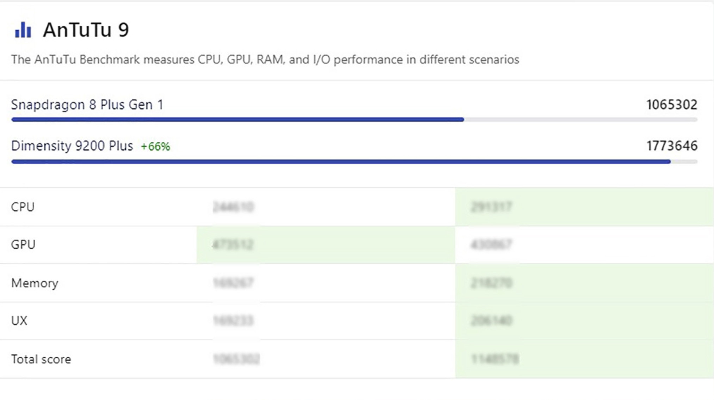Click the green-highlighted Dimensity CPU score

(491, 207)
